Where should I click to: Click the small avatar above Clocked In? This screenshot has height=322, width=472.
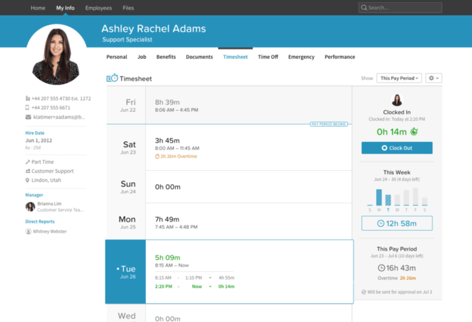[x=397, y=100]
